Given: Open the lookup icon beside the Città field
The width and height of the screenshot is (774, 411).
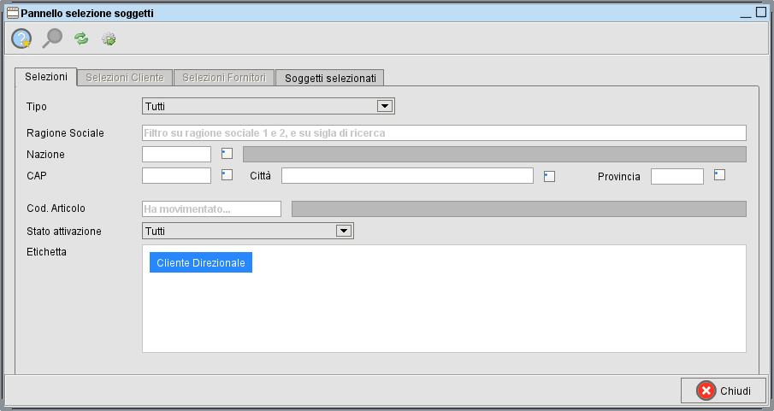Looking at the screenshot, I should pos(550,176).
